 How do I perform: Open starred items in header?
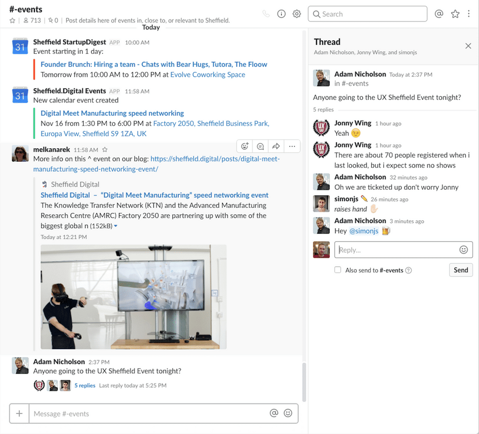455,14
